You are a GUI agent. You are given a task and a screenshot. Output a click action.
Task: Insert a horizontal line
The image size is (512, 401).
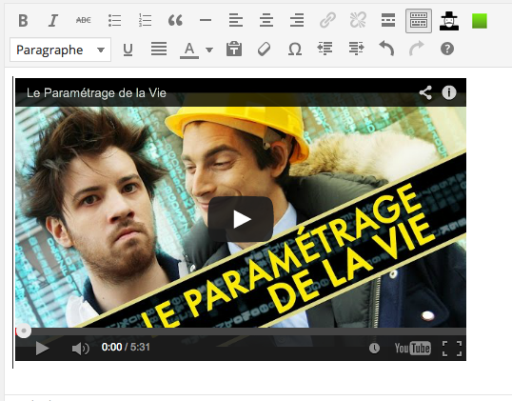[206, 20]
